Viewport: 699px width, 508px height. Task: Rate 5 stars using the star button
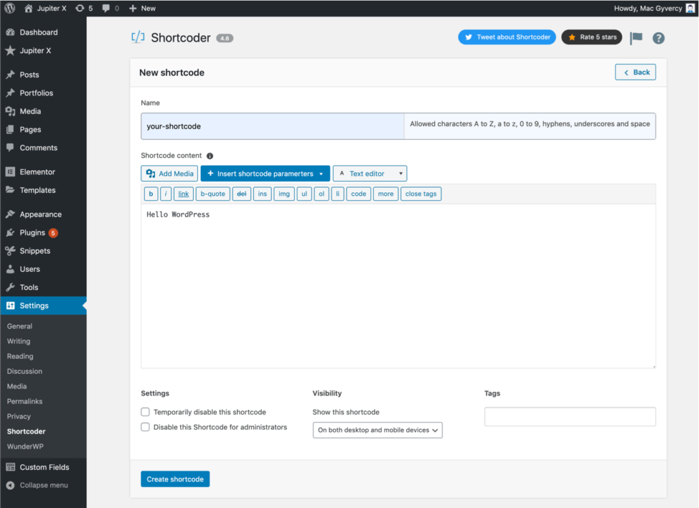[x=591, y=38]
